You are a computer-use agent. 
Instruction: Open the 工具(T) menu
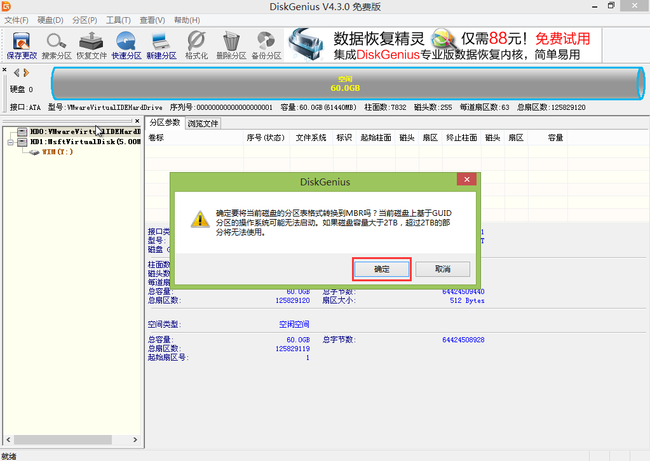(x=118, y=20)
